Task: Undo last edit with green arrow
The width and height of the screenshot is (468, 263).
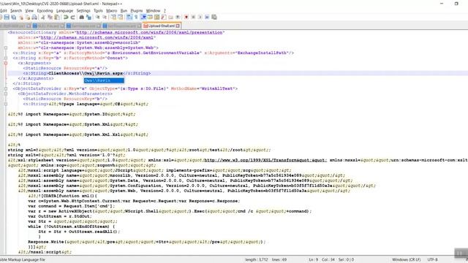Action: [66, 18]
